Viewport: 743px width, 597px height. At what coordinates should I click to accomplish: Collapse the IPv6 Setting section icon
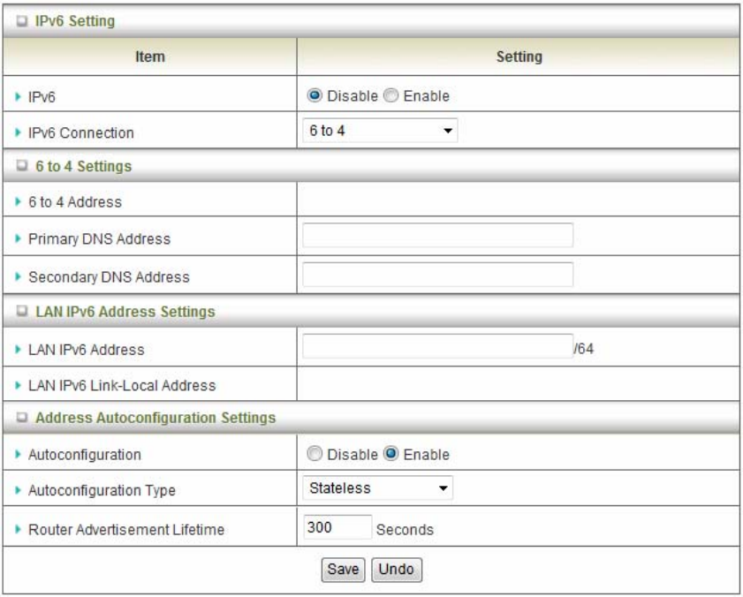(19, 19)
